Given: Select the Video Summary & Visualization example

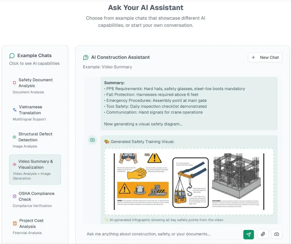Looking at the screenshot, I should click(35, 169).
